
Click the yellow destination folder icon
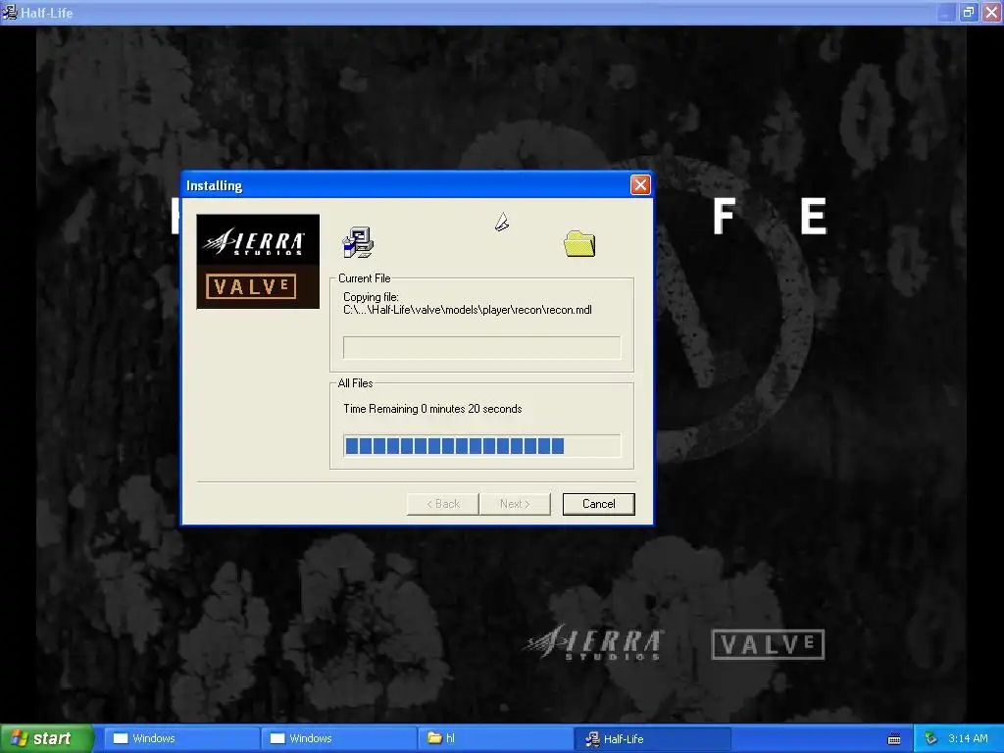pos(579,244)
